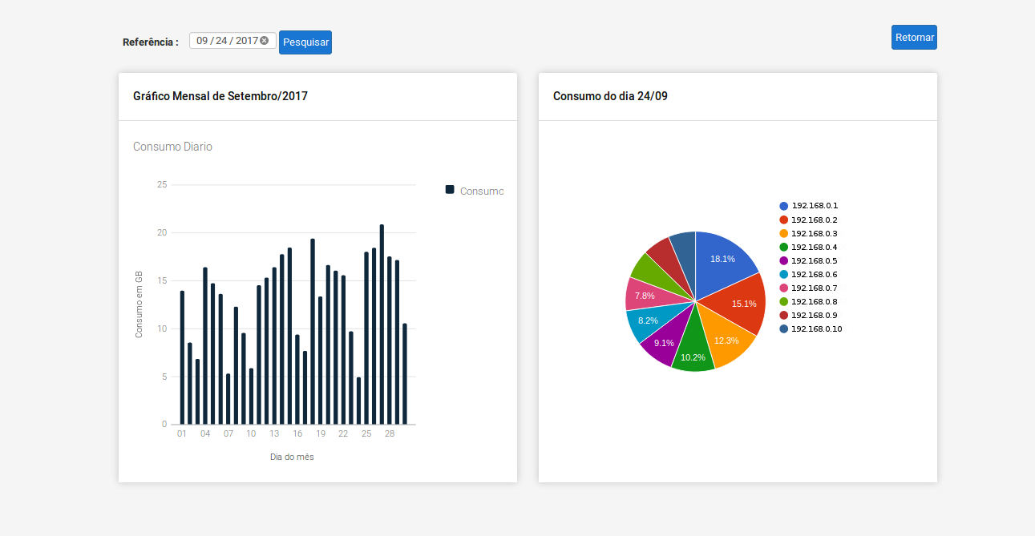The image size is (1035, 536).
Task: Select the 192.168.0.3 orange legend marker
Action: (783, 233)
